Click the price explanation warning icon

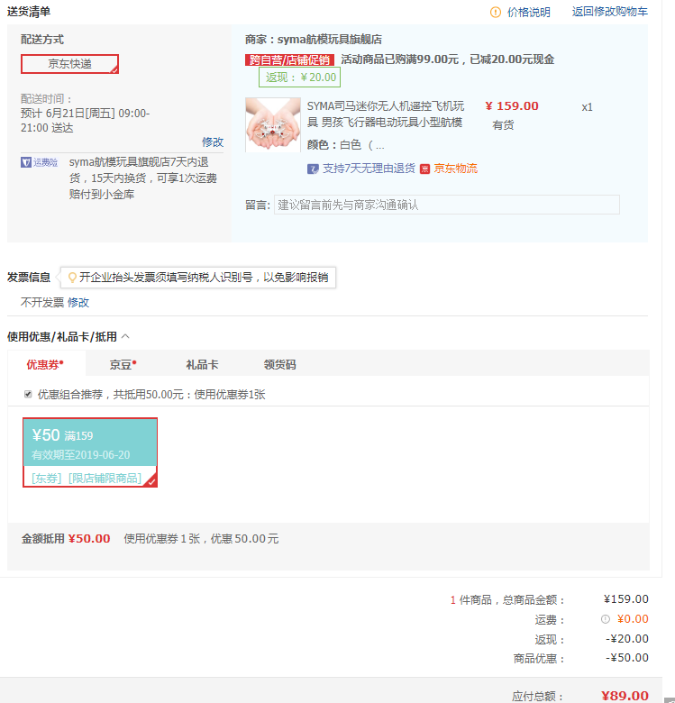pyautogui.click(x=496, y=12)
